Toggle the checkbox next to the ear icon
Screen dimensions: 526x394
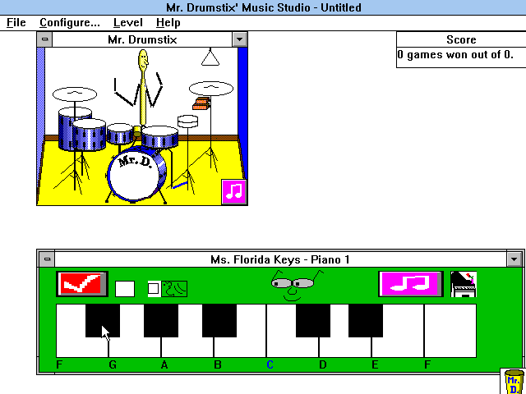[154, 288]
